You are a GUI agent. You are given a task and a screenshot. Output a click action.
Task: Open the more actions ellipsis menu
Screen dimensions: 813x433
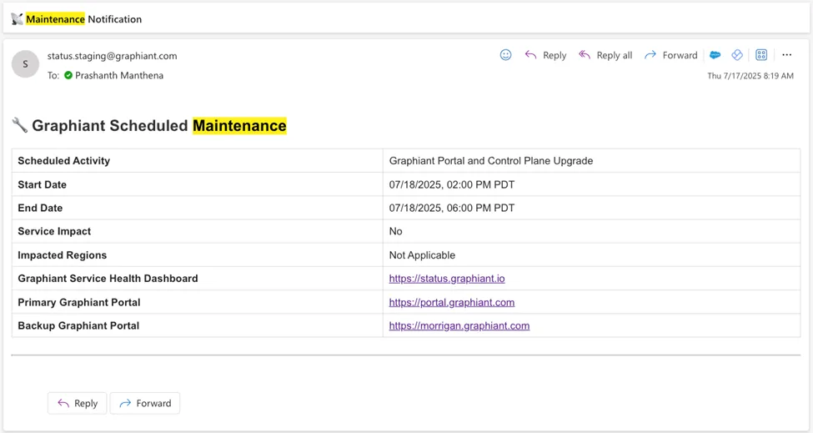[786, 55]
